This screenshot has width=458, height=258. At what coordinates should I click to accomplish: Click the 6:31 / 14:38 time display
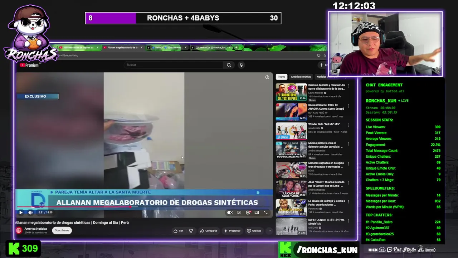[x=45, y=212]
